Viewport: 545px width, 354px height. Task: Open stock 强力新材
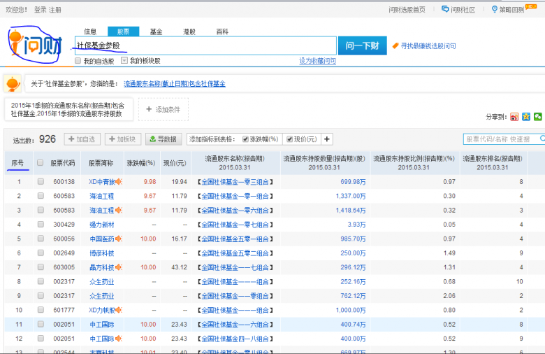[x=102, y=225]
